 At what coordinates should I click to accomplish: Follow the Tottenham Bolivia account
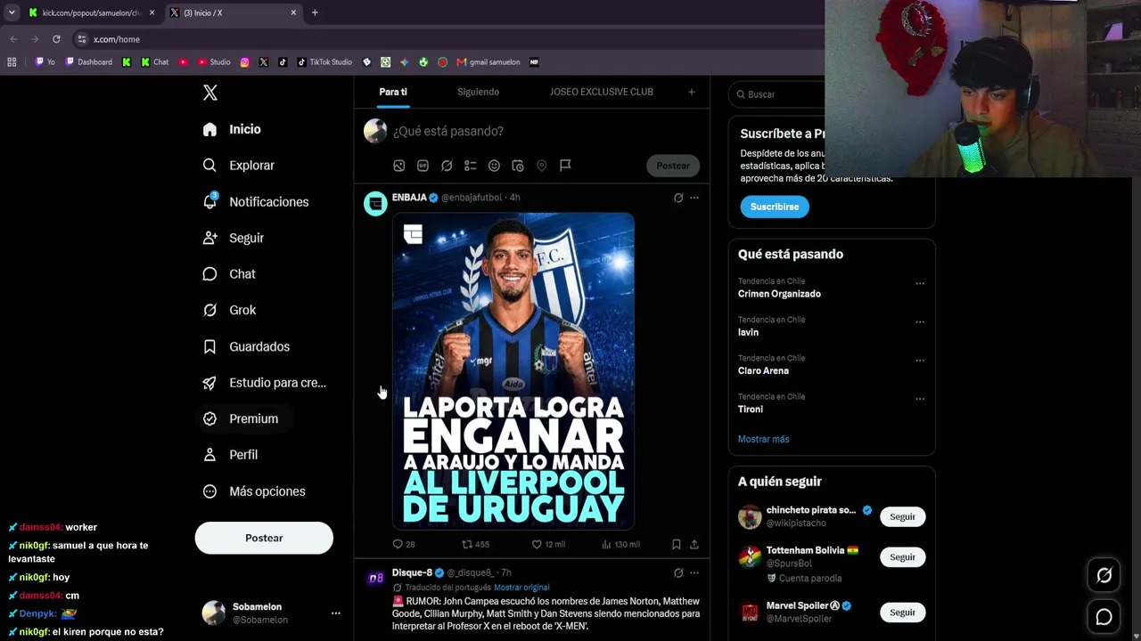tap(902, 557)
